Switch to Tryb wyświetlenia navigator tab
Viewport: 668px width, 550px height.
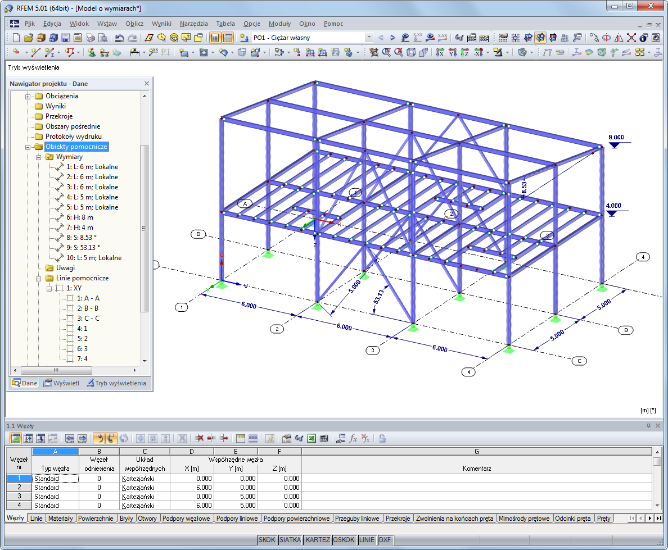(x=117, y=383)
